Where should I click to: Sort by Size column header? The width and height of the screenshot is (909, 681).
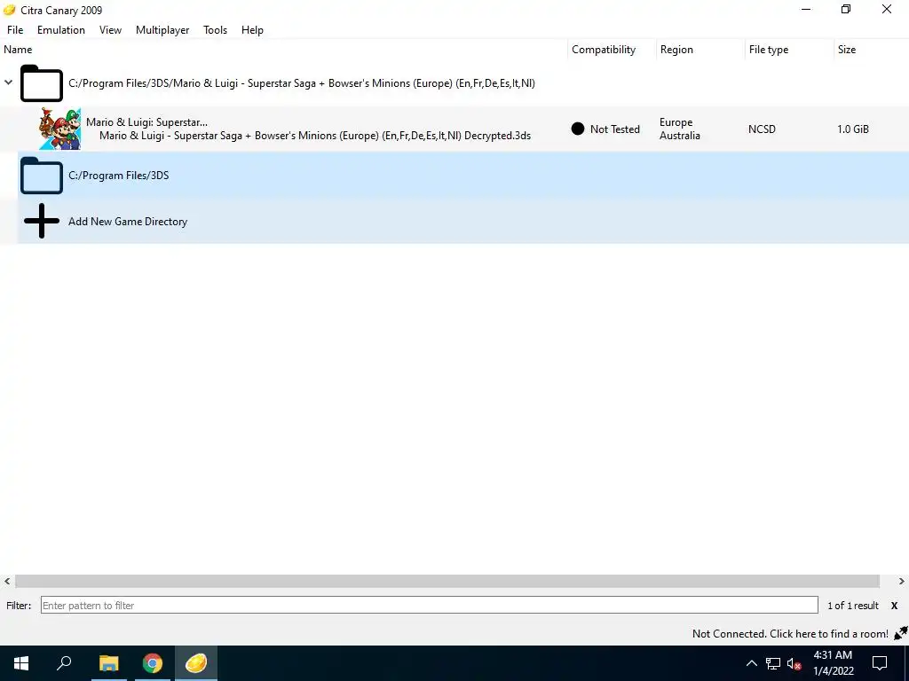[846, 50]
